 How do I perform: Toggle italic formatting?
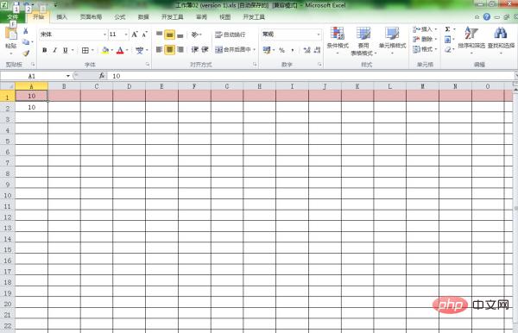pyautogui.click(x=55, y=50)
